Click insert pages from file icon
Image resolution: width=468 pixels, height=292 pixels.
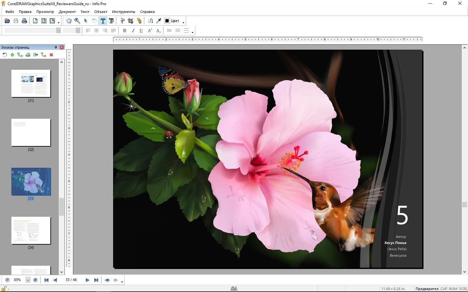[x=20, y=55]
